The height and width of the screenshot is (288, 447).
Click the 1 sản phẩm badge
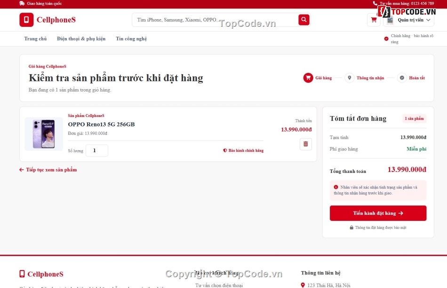414,118
